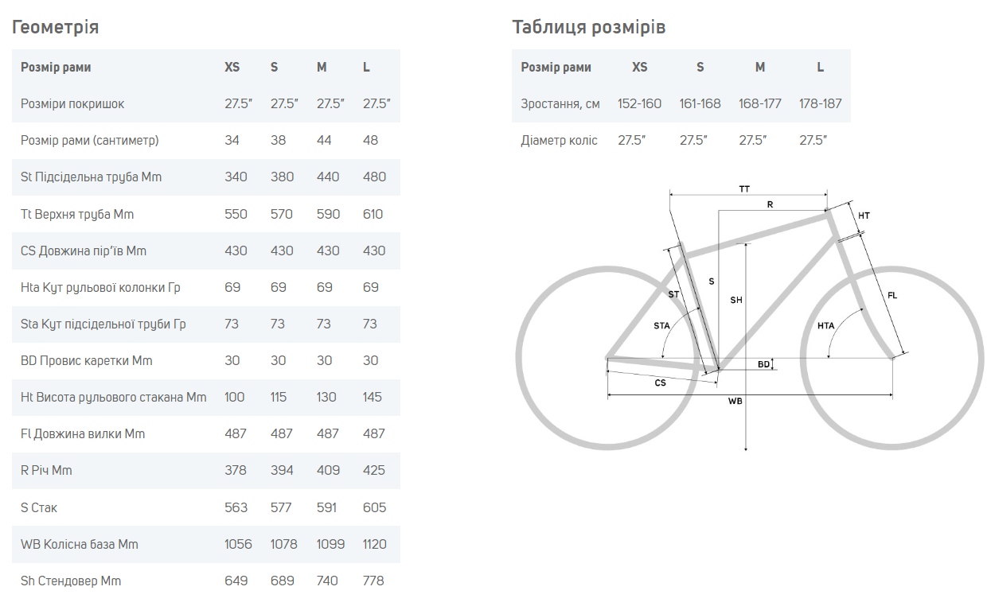Select the Діаметр коліс row label
The height and width of the screenshot is (606, 991).
click(560, 141)
